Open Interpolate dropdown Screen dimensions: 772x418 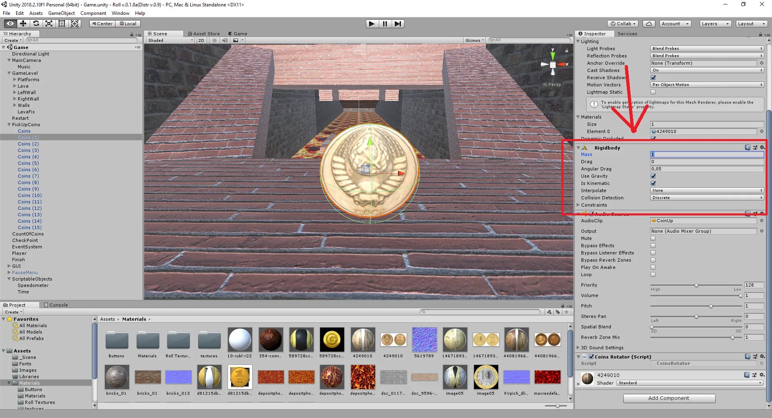707,191
